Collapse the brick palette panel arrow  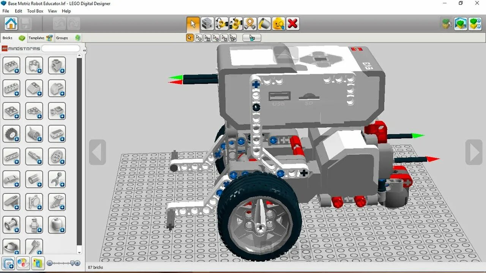point(85,50)
